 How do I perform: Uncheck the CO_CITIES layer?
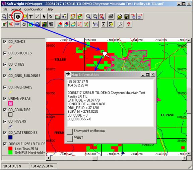click(5, 64)
